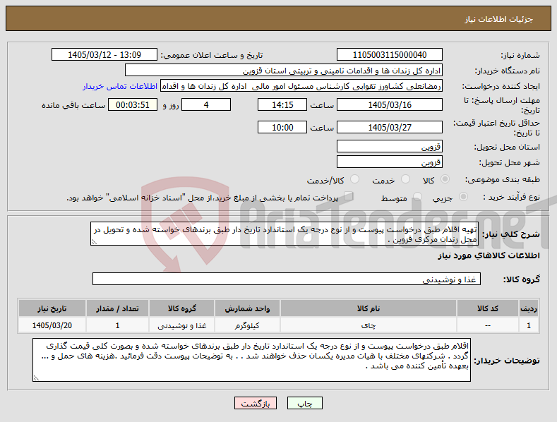Click the ردیف column header

tap(529, 308)
